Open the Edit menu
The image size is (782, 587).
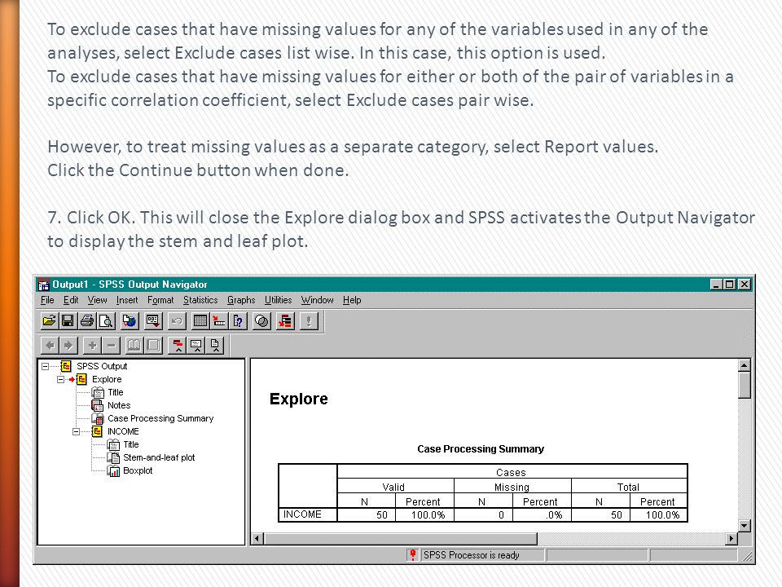pos(71,300)
